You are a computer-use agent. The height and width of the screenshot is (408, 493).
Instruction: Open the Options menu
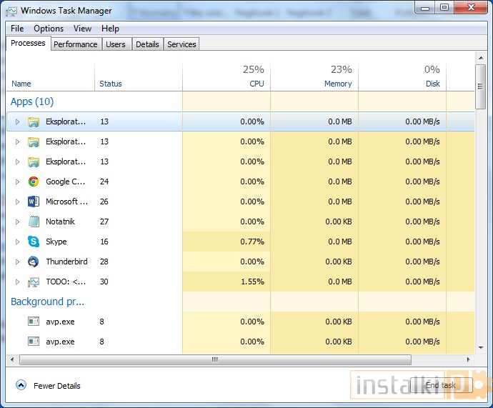pos(49,29)
